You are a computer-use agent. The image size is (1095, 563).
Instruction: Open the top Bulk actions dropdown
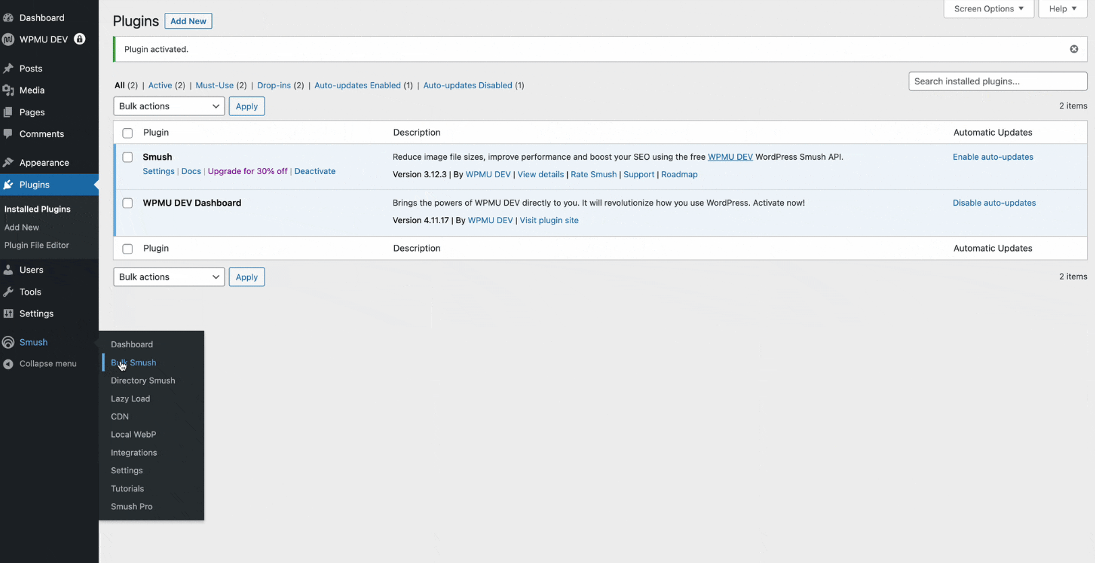169,107
